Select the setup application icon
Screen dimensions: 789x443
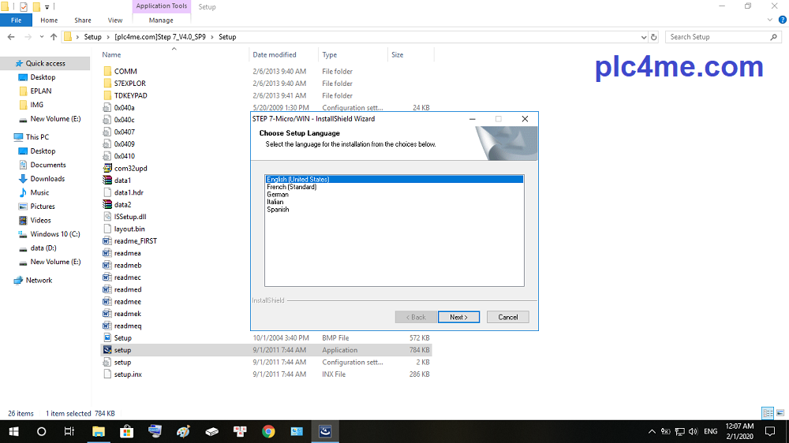tap(107, 350)
